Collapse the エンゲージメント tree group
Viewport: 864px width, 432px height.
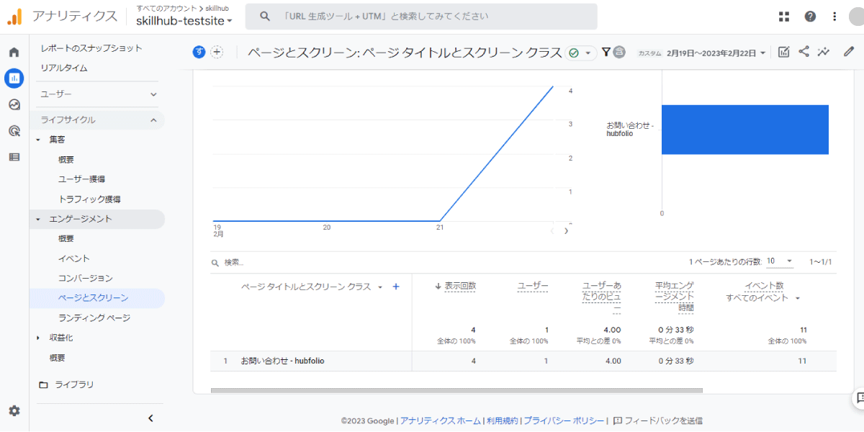coord(38,219)
